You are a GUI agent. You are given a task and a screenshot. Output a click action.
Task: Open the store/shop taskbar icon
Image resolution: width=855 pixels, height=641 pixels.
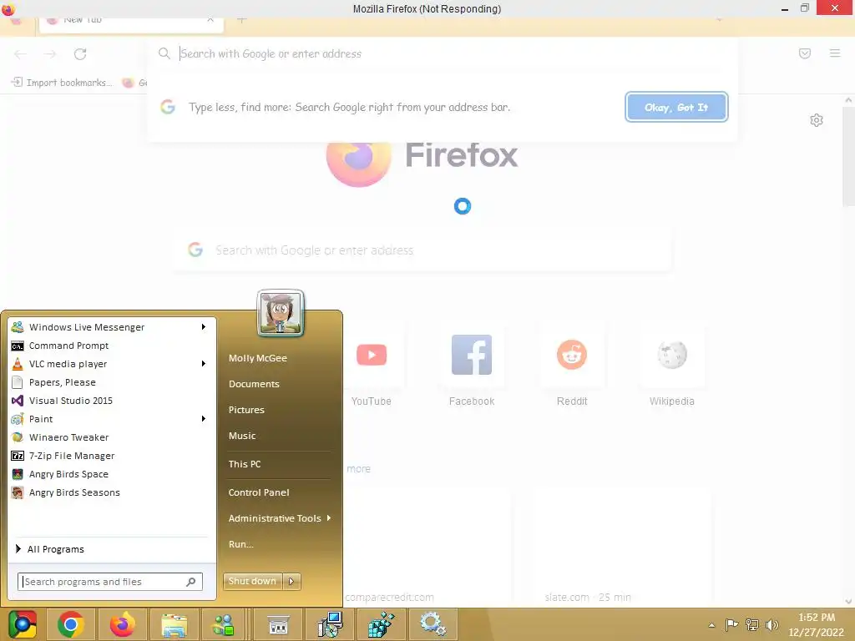coord(278,624)
